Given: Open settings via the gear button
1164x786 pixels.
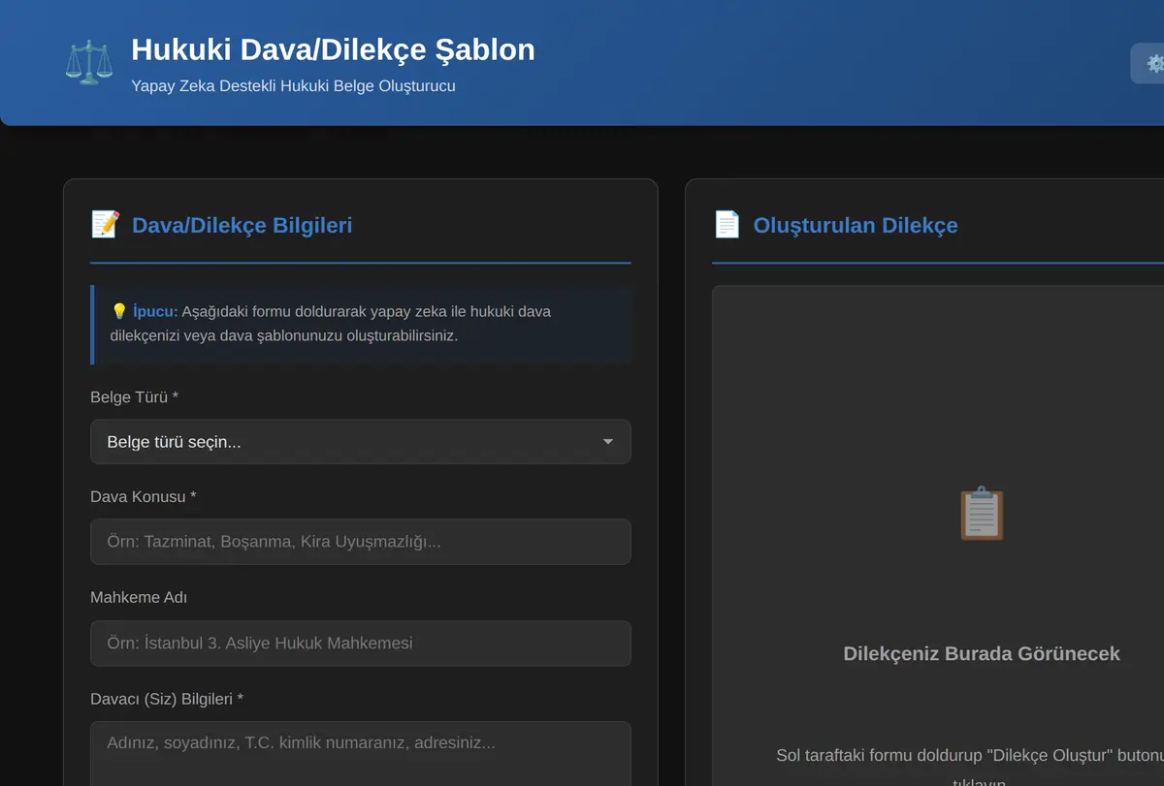Looking at the screenshot, I should coord(1148,63).
